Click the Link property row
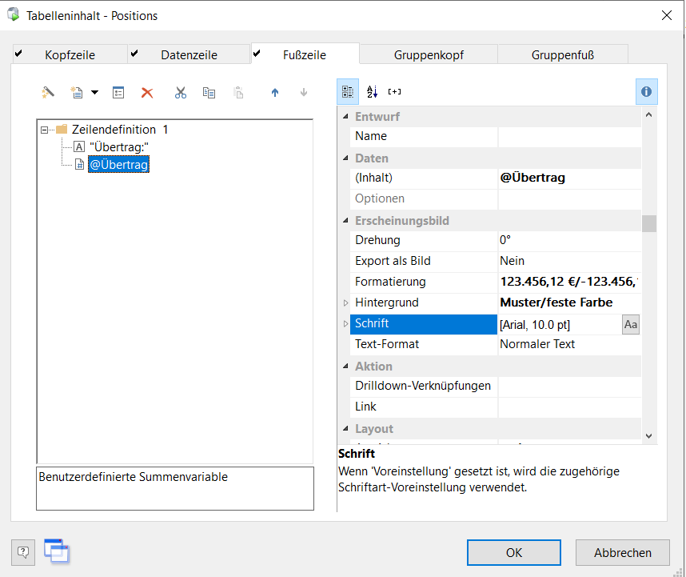The height and width of the screenshot is (577, 686). 495,407
